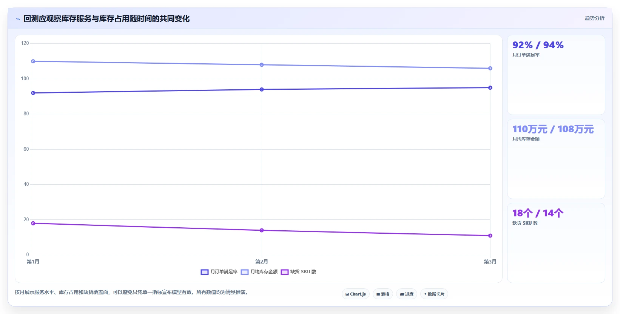Screen dimensions: 620x314
Task: Click the 第1月 out-of-stock SKU data point
Action: tap(33, 224)
